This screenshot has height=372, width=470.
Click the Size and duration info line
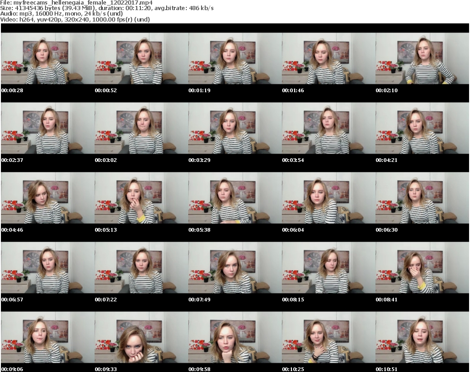[x=106, y=8]
